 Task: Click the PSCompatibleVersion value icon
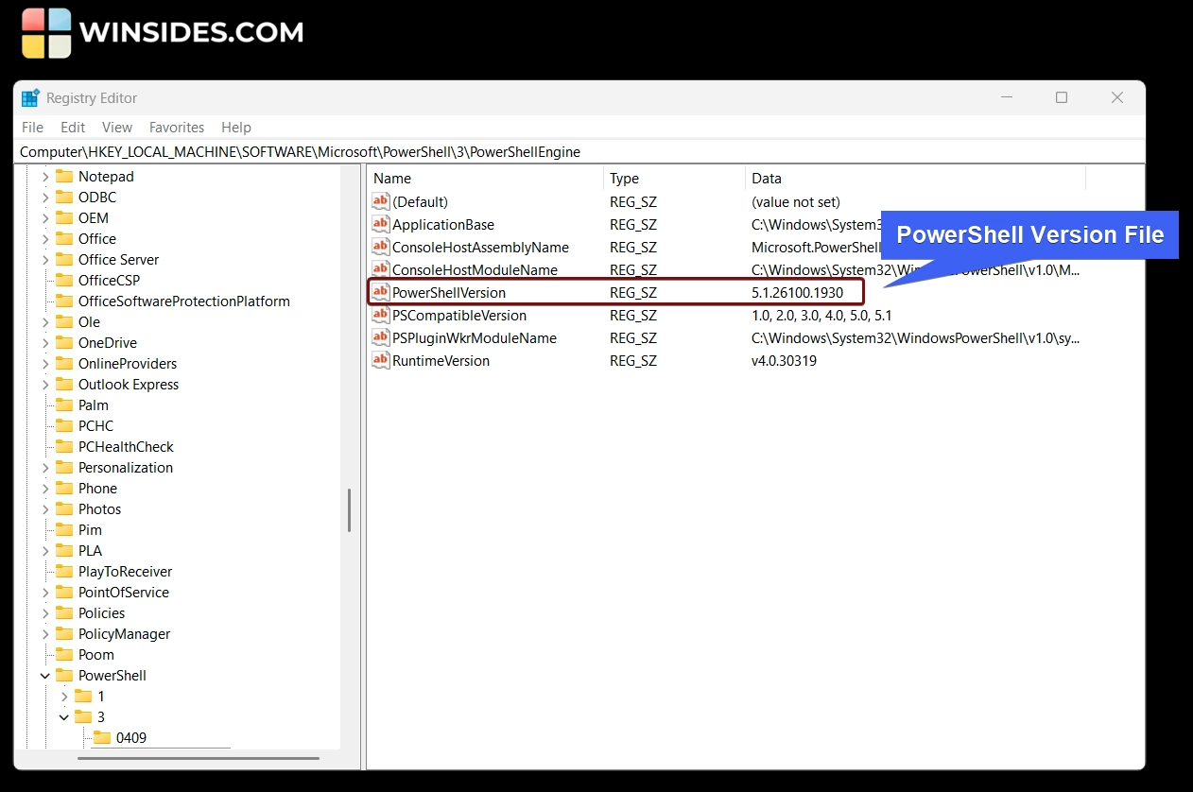tap(381, 316)
